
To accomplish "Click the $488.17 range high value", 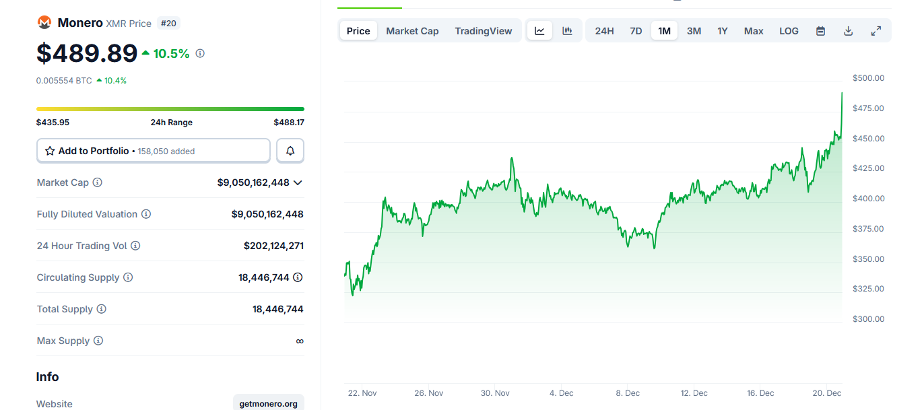I will pyautogui.click(x=289, y=123).
